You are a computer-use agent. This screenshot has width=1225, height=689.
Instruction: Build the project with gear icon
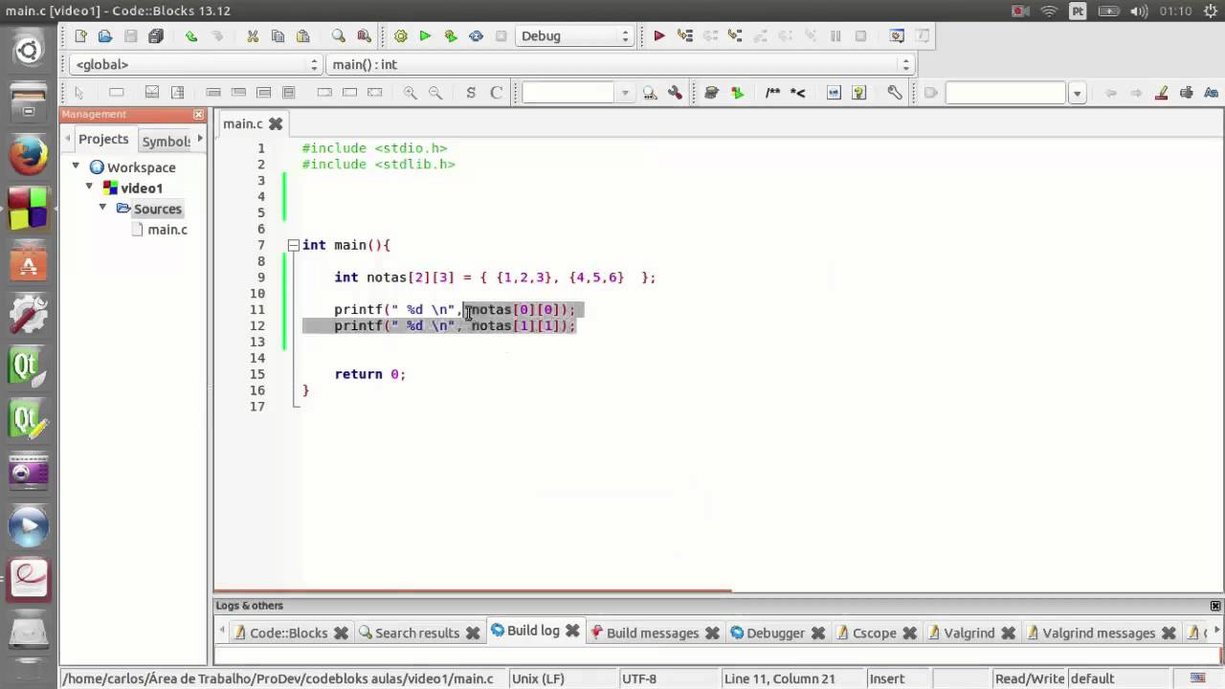(400, 36)
